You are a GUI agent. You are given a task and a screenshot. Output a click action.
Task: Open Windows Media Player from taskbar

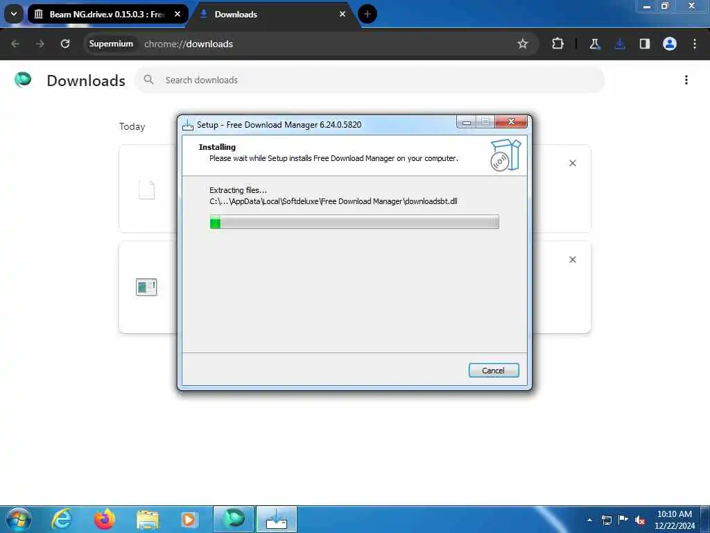[x=189, y=520]
